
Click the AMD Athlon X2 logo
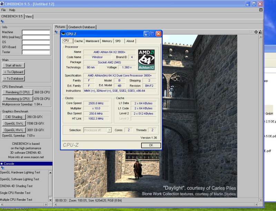[x=146, y=60]
